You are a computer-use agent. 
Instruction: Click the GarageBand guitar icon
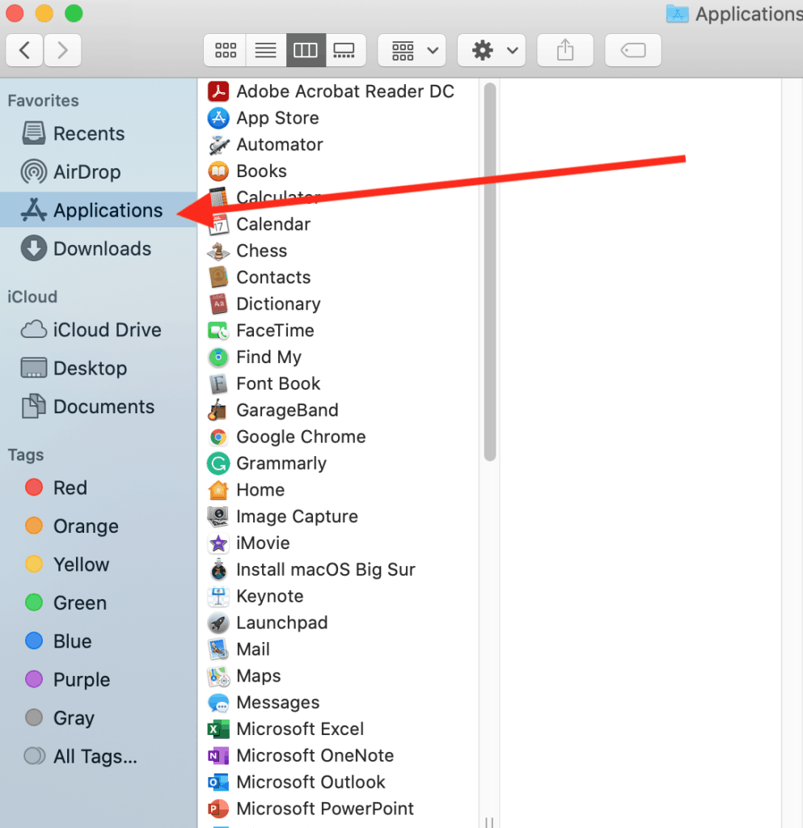click(218, 411)
